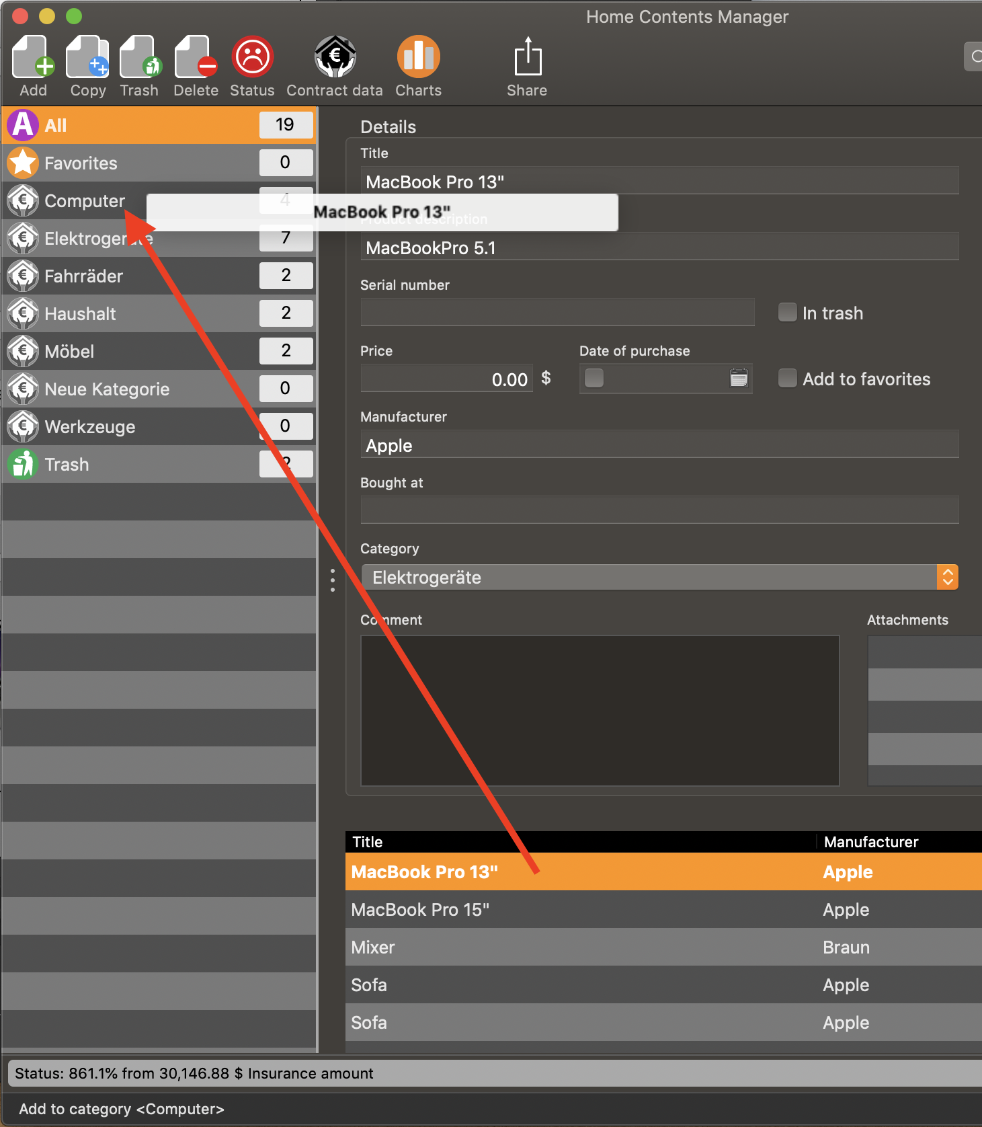Click the Title field MacBook Pro 13"

tap(660, 182)
